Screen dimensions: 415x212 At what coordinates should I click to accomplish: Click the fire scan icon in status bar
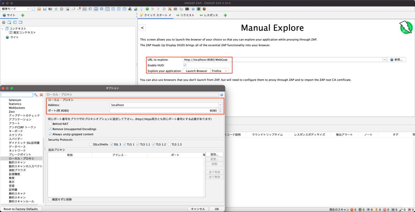click(376, 210)
